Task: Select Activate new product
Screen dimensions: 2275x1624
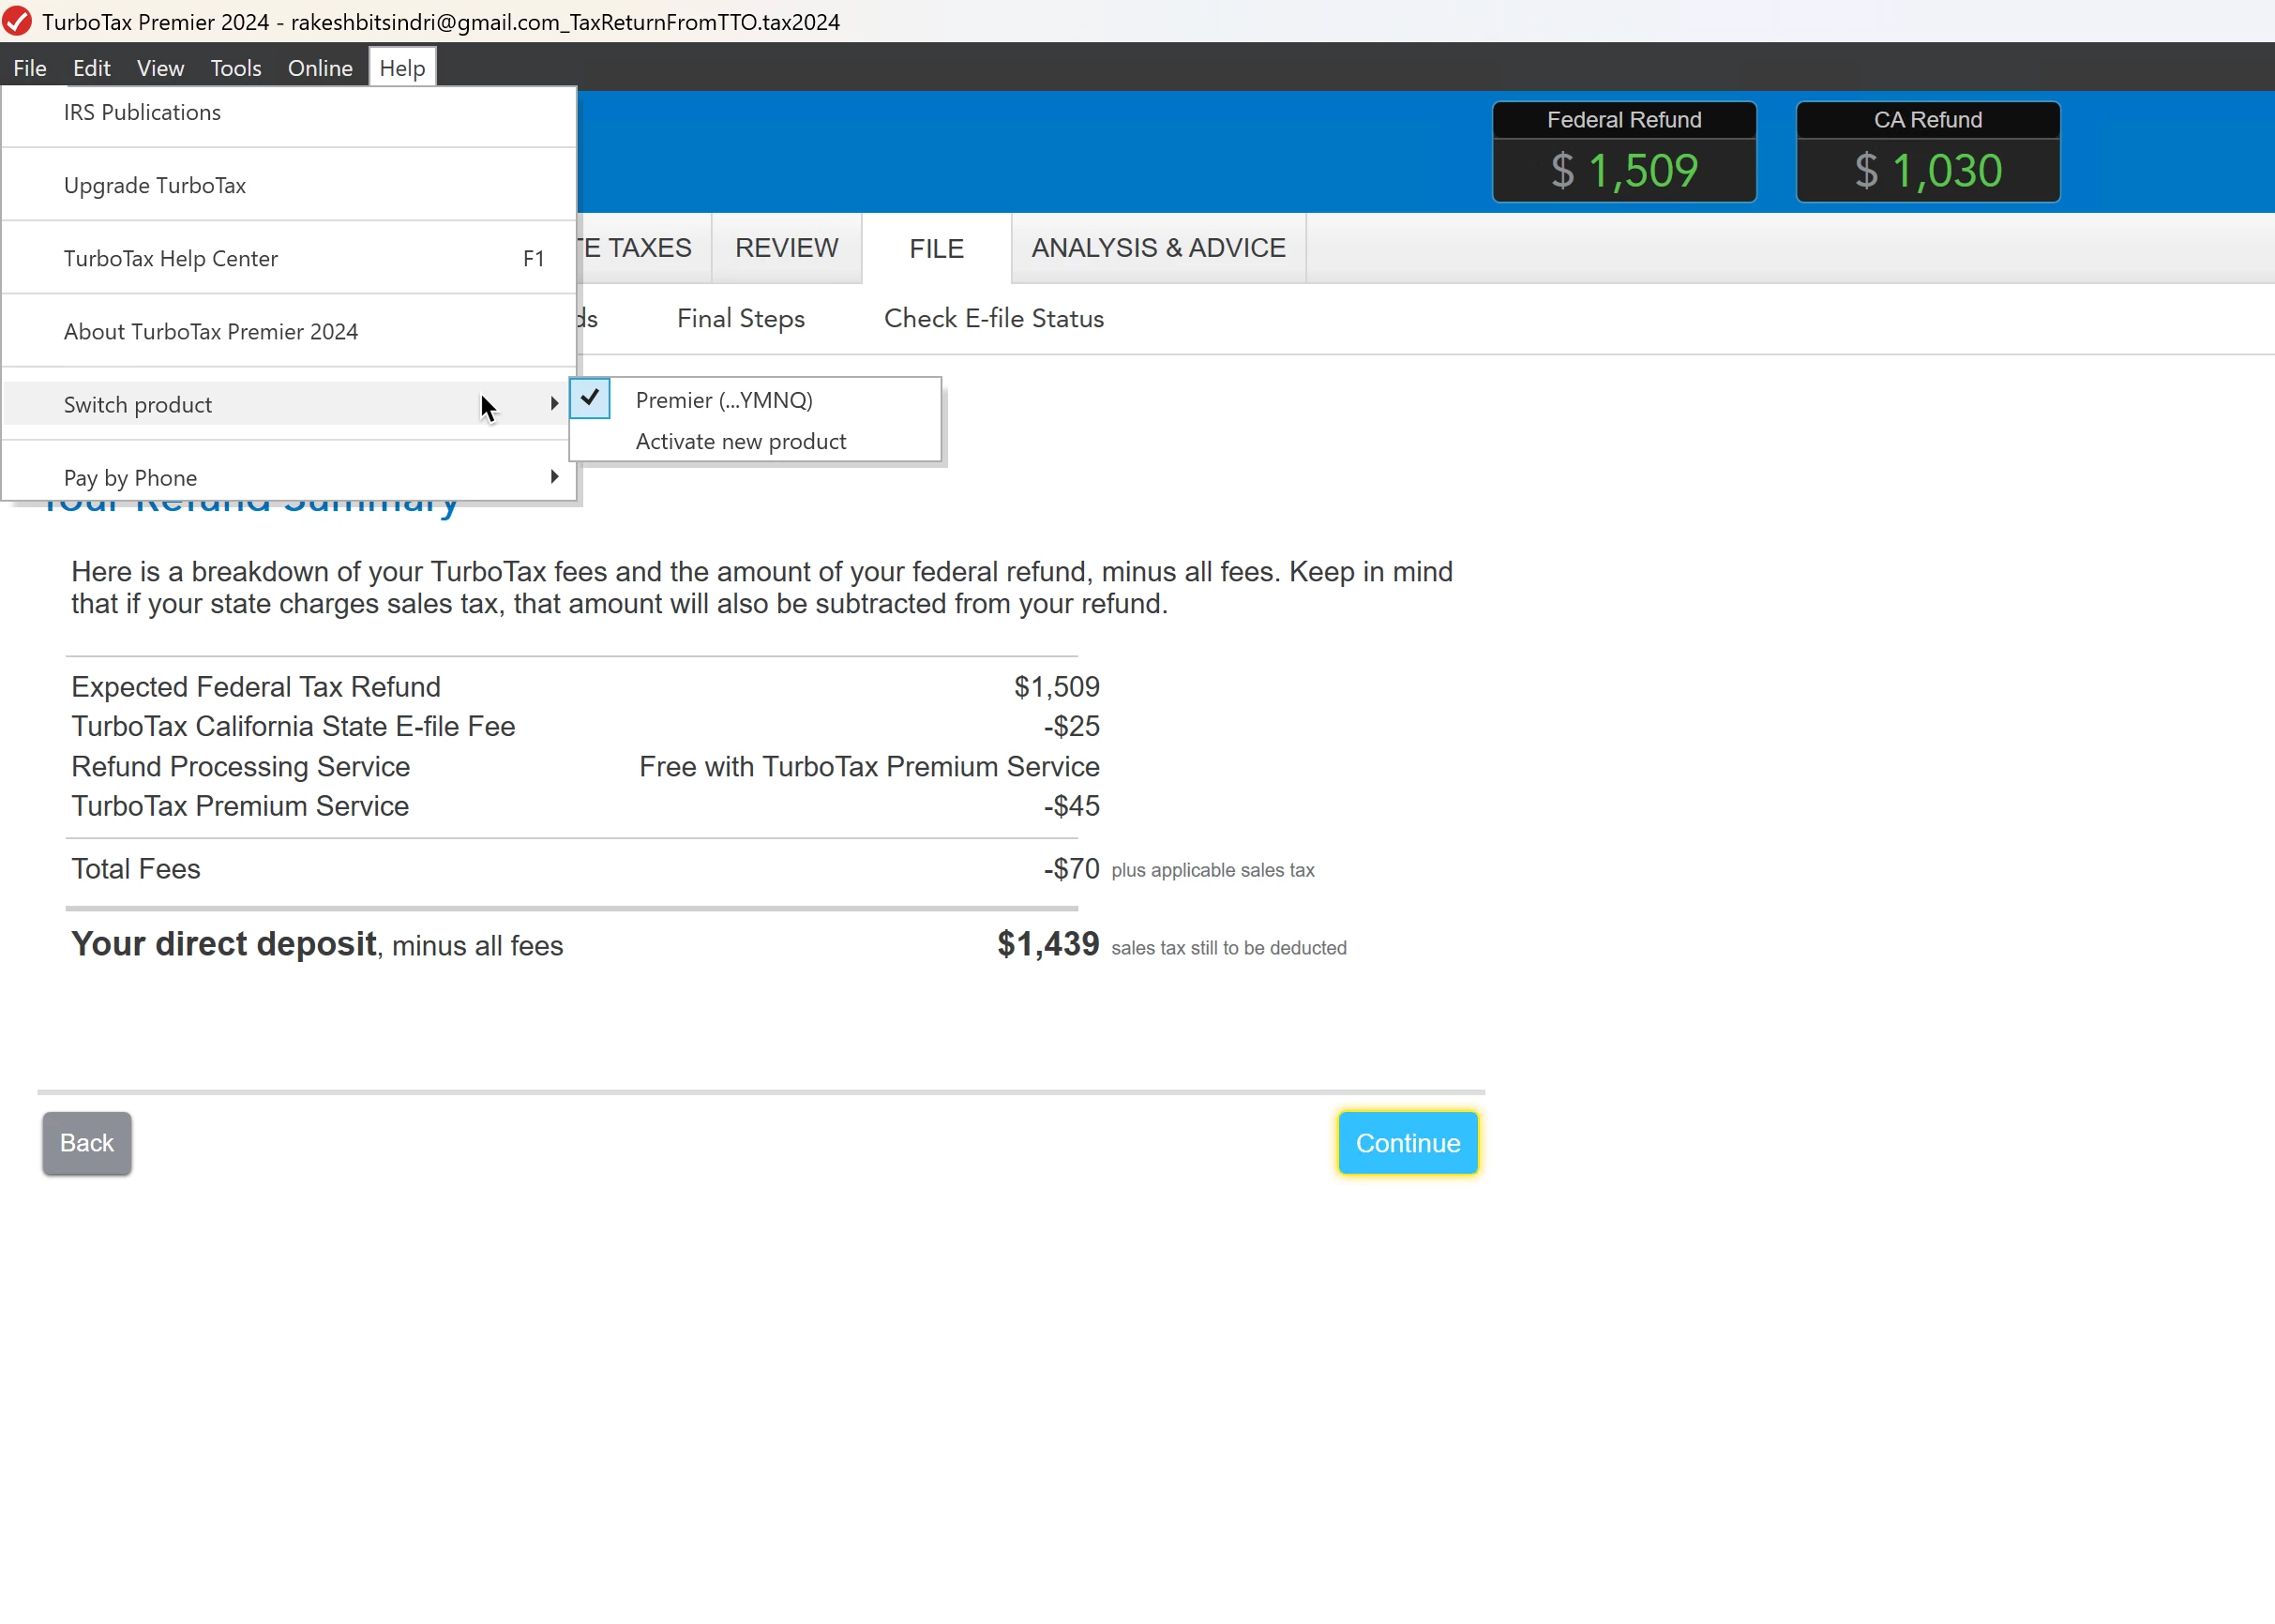Action: 740,441
